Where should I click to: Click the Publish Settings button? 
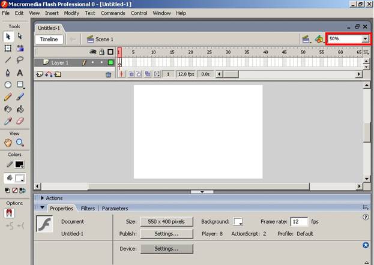point(166,234)
